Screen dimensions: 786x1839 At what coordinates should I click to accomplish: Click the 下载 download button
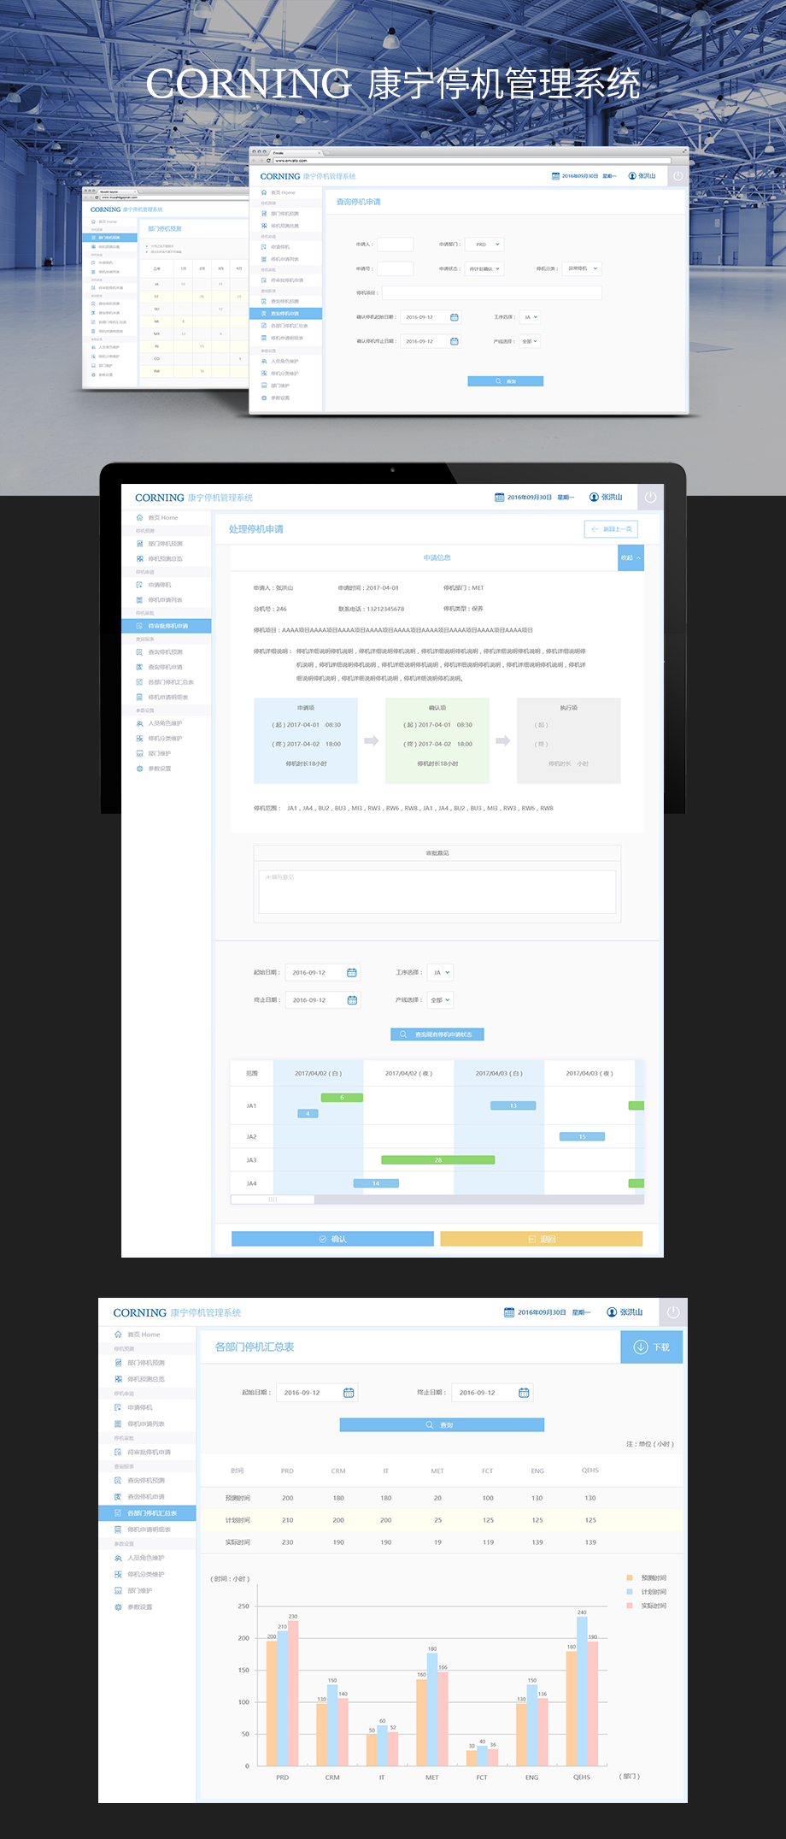[x=651, y=1347]
